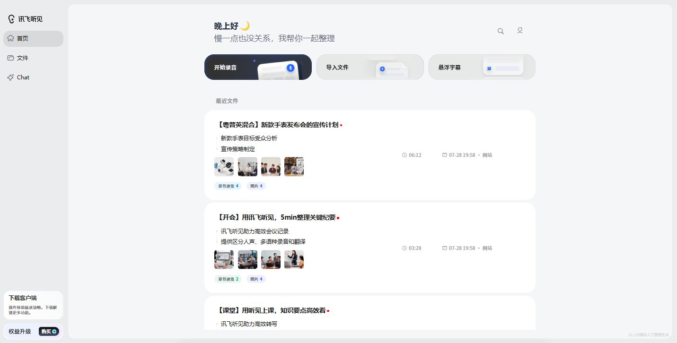Image resolution: width=677 pixels, height=343 pixels.
Task: Open third thumbnail in 新款手表 file card
Action: [x=271, y=167]
